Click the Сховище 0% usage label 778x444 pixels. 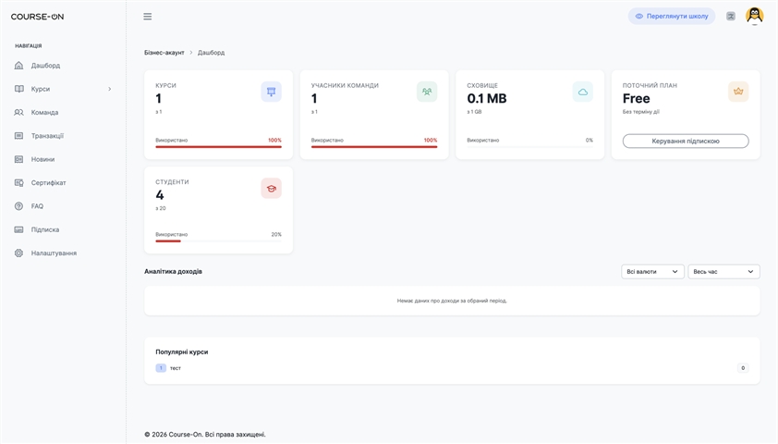[589, 140]
